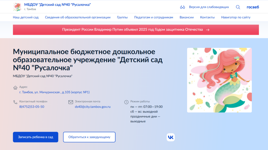Click the clock working hours icon
The image size is (268, 150).
[126, 102]
